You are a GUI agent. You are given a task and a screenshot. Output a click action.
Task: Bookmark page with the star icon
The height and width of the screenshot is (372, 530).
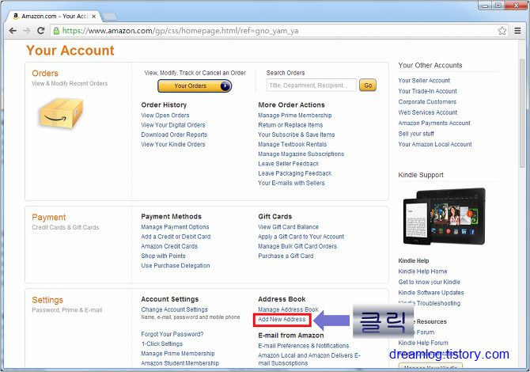click(502, 31)
